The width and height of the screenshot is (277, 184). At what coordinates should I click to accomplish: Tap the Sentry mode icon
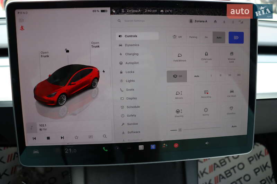(x=206, y=112)
